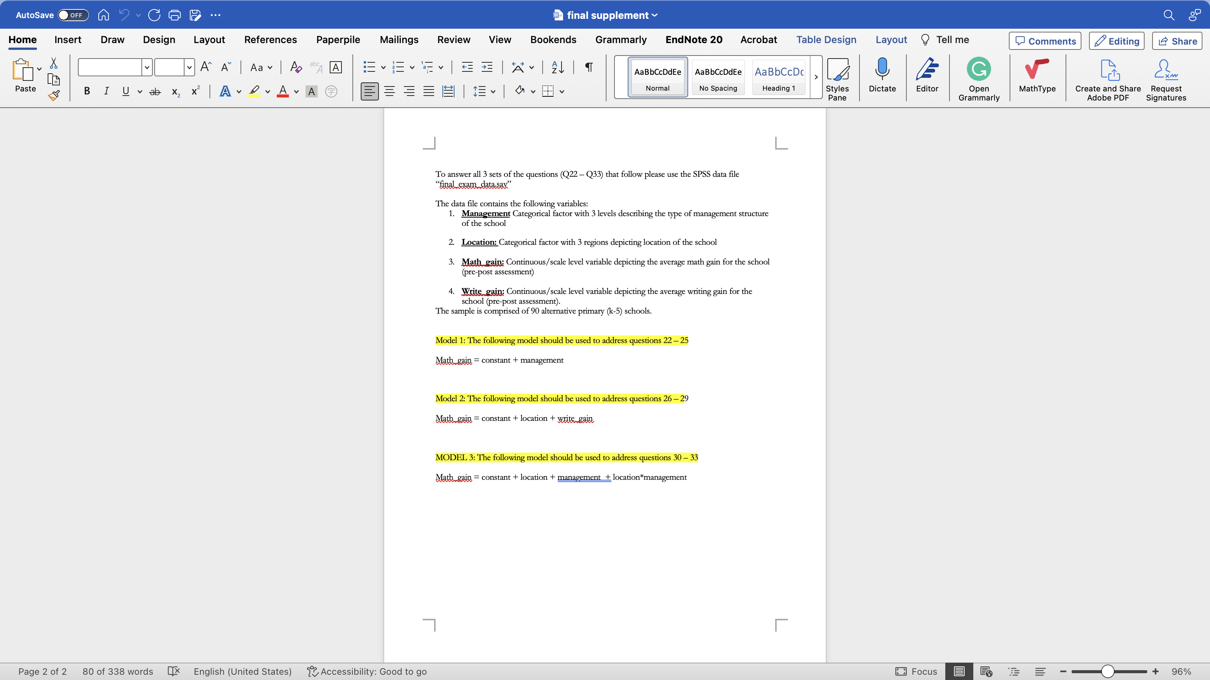Screen dimensions: 1210x680
Task: Switch to the References tab
Action: point(270,40)
